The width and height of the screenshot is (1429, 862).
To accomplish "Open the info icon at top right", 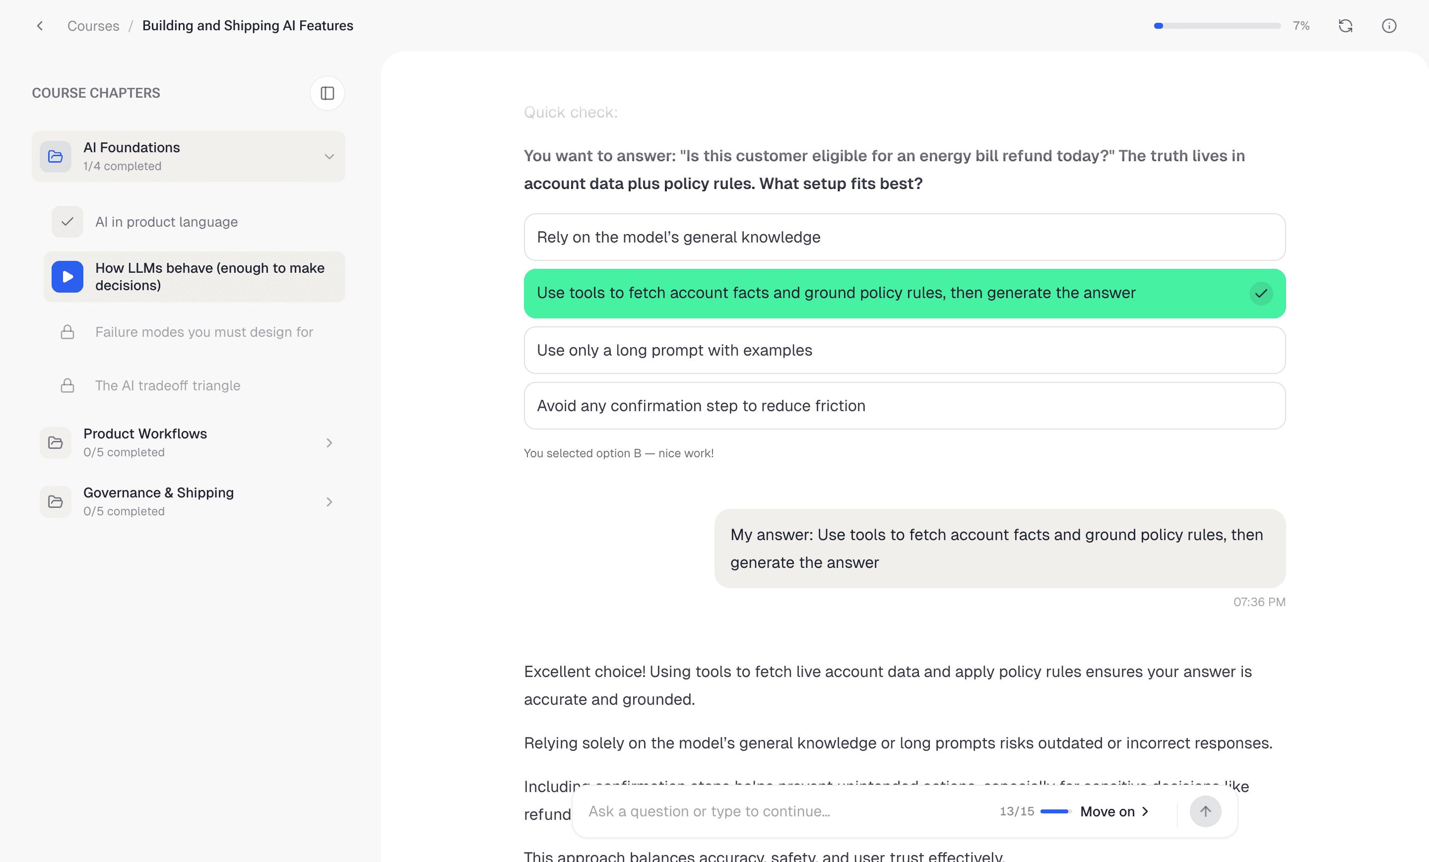I will pos(1390,25).
